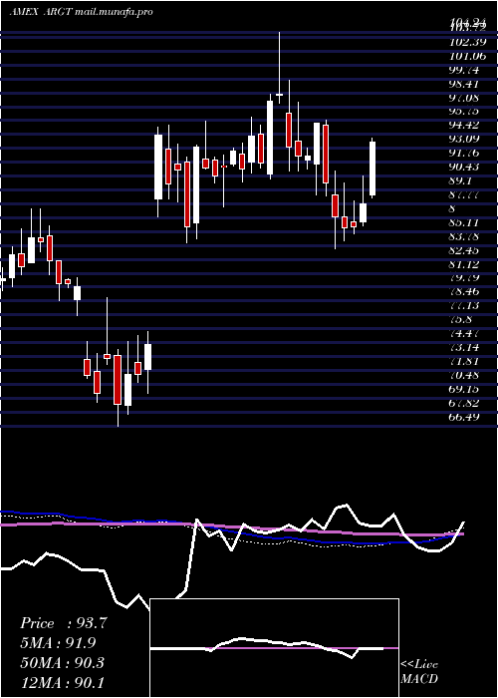Viewport: 498px width, 698px height.
Task: Select the 75.8 price axis label
Action: [x=460, y=320]
